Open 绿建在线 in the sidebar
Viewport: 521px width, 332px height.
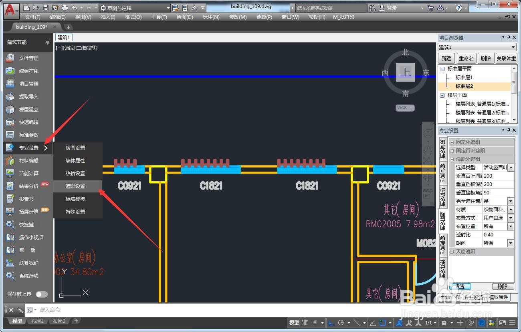28,71
